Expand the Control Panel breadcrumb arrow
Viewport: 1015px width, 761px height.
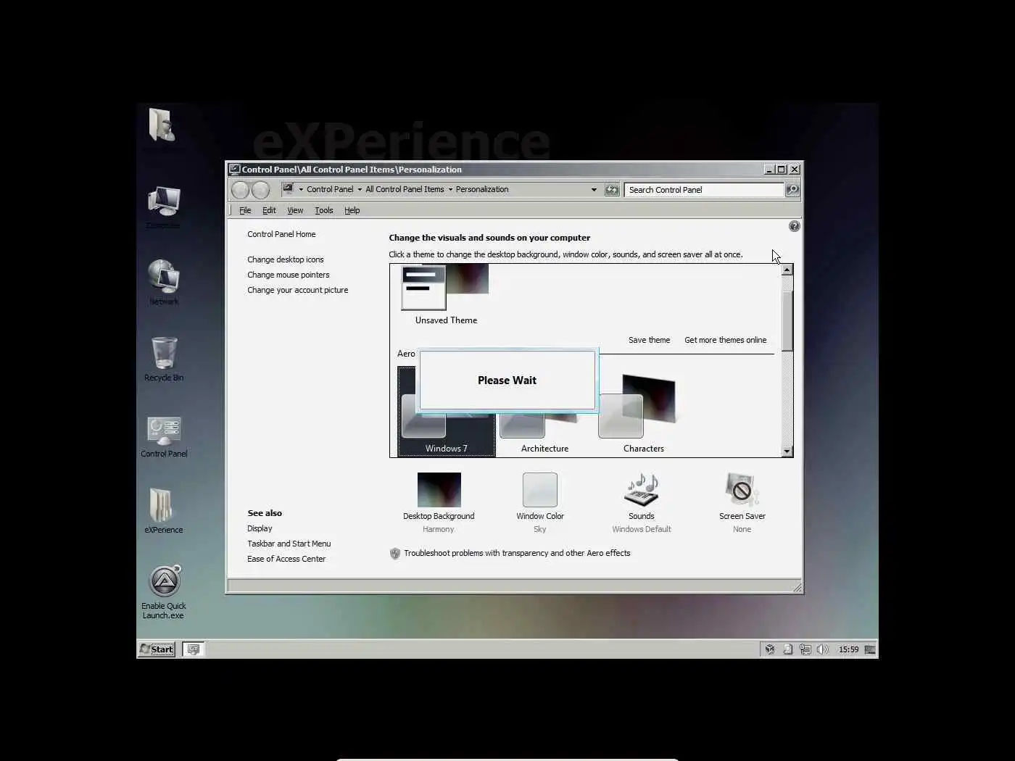pos(360,190)
